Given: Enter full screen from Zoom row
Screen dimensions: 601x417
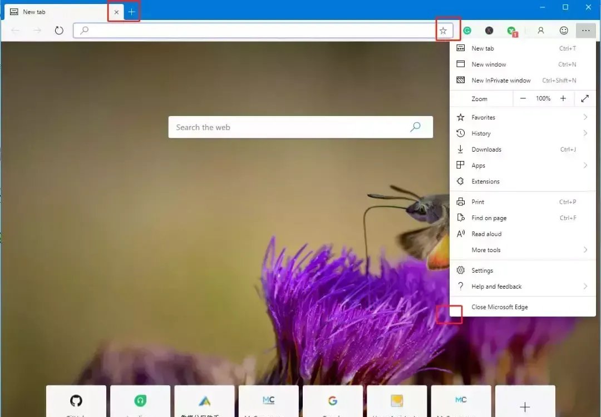Looking at the screenshot, I should (585, 98).
